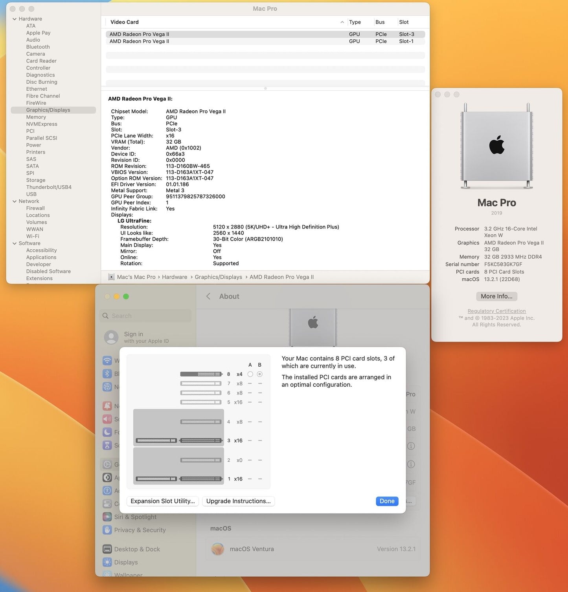The image size is (568, 592).
Task: Sort table by Slot column
Action: pos(404,22)
